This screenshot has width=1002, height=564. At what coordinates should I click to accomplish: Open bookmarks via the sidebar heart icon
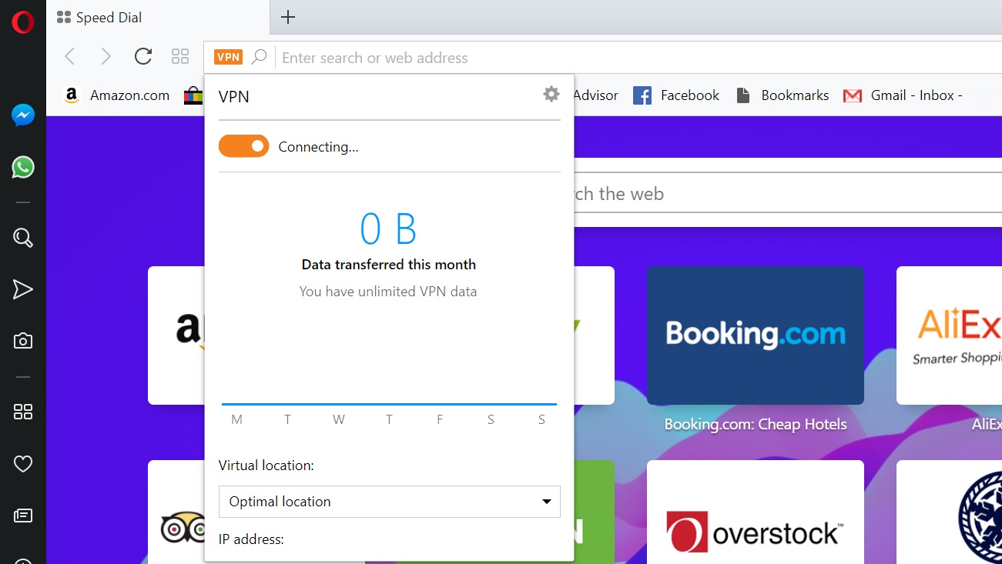(x=23, y=464)
